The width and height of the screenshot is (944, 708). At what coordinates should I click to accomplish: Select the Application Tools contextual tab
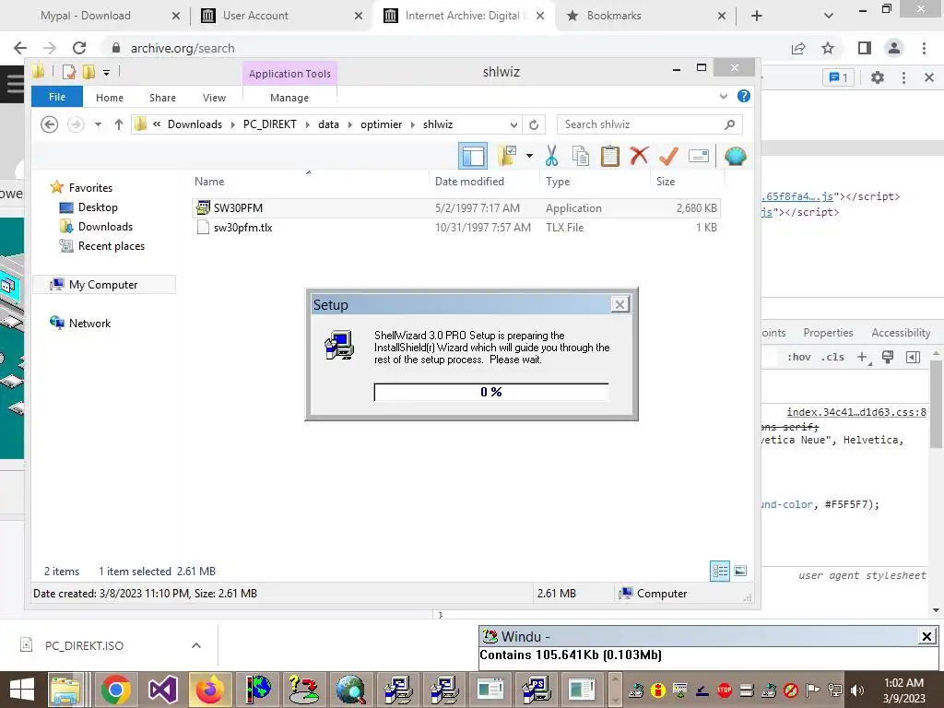click(x=289, y=74)
